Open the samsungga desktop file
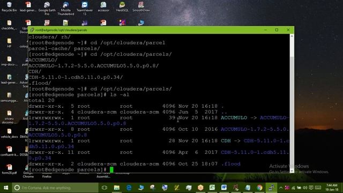Image resolution: width=343 pixels, height=193 pixels. pos(9,97)
